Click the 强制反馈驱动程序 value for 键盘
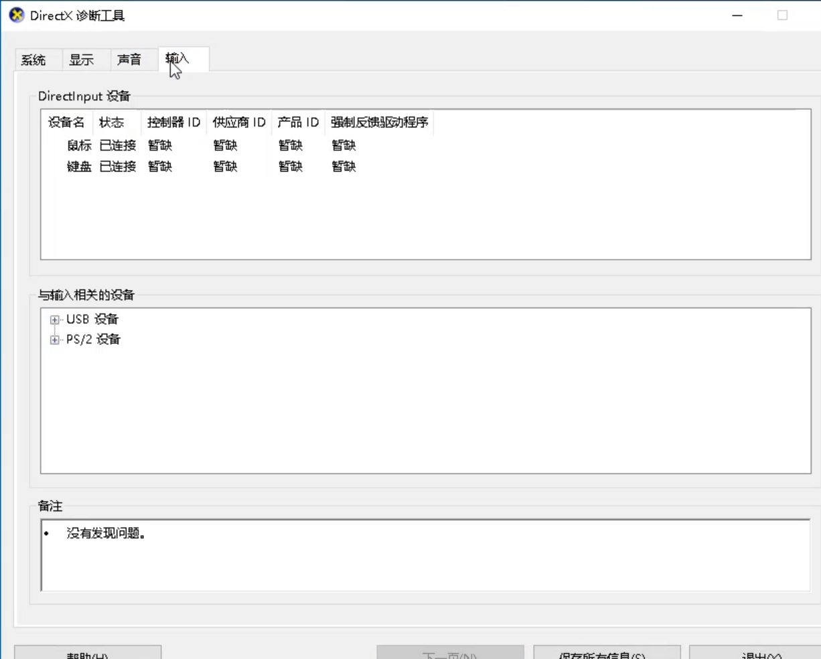 [x=344, y=166]
